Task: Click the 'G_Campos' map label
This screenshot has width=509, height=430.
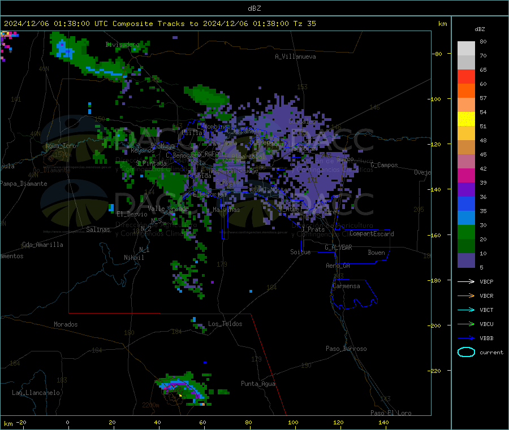Action: coord(384,165)
